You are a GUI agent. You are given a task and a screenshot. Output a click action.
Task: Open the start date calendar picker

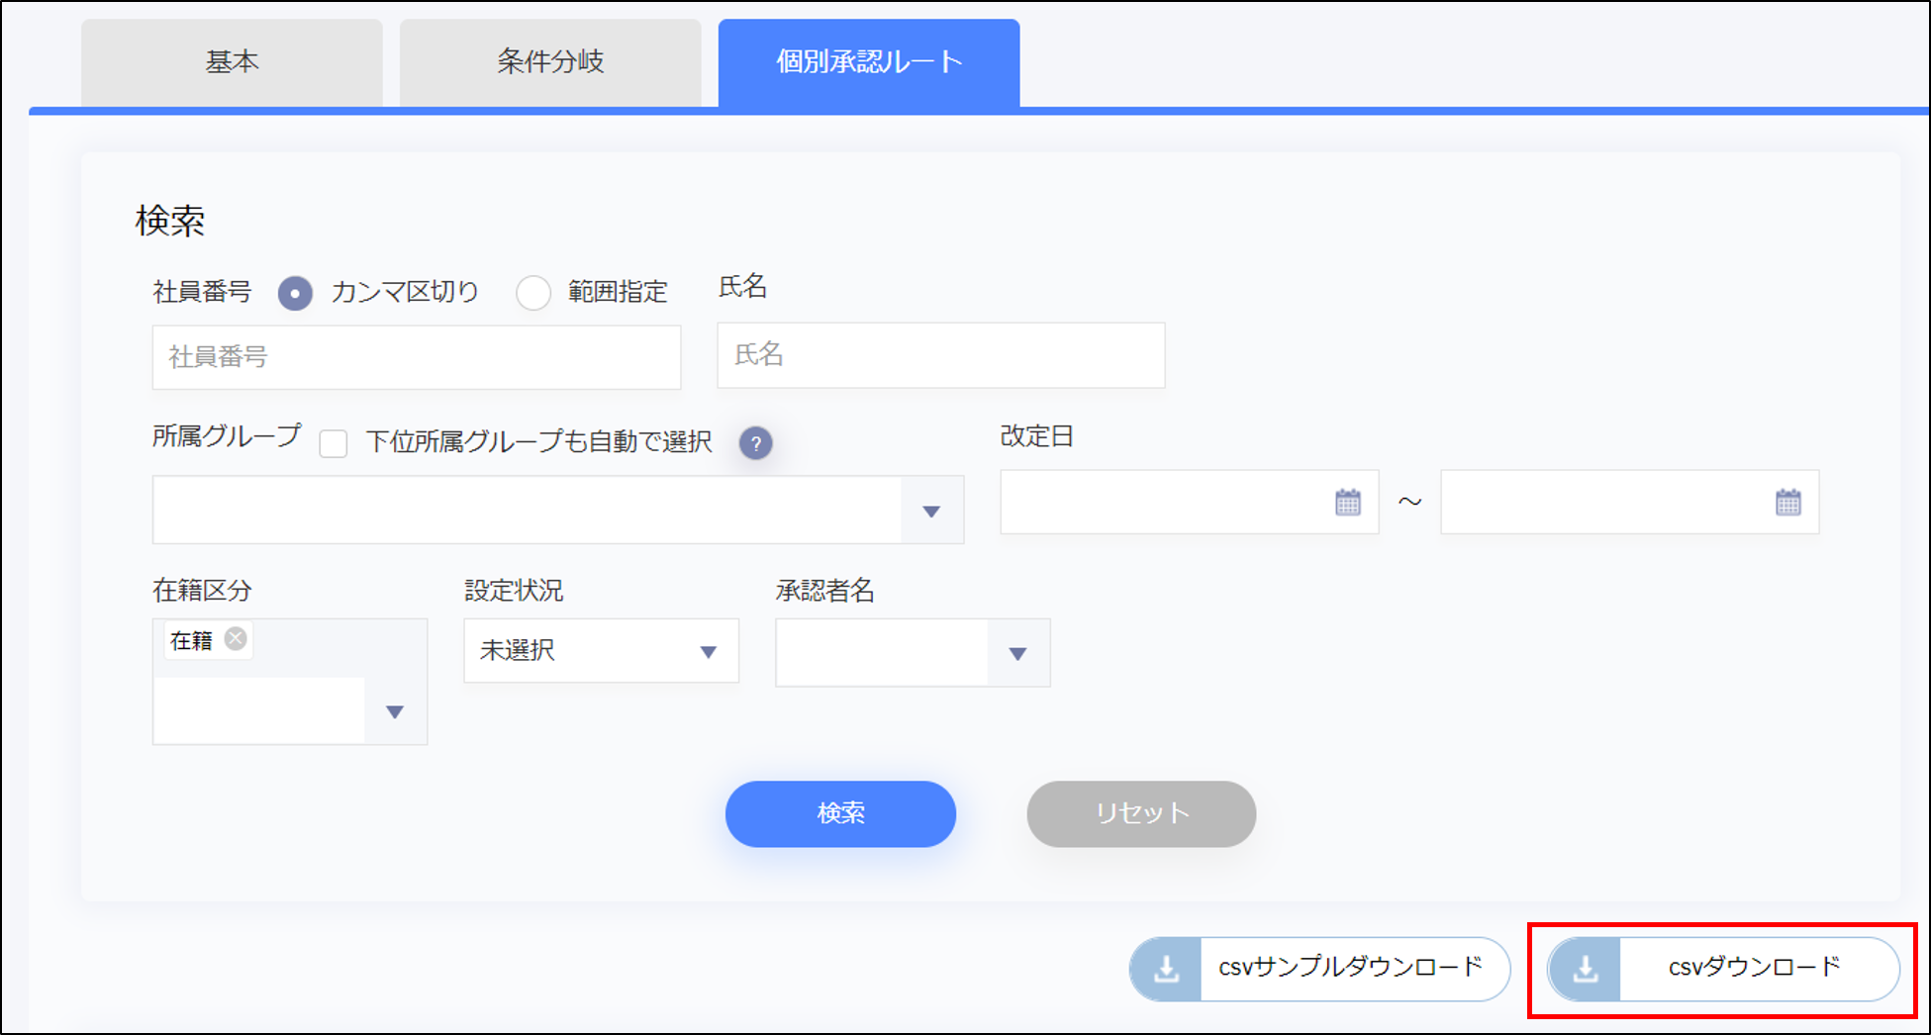tap(1347, 503)
